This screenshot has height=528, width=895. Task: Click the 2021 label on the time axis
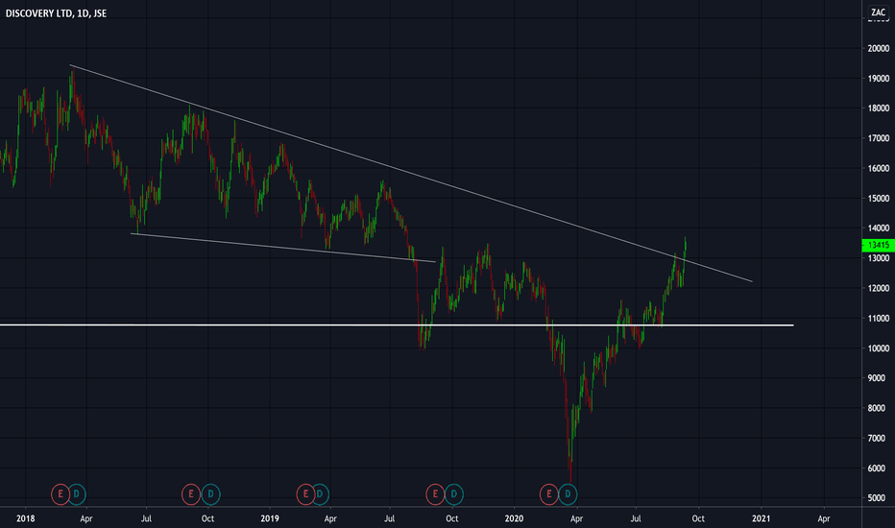pyautogui.click(x=761, y=518)
